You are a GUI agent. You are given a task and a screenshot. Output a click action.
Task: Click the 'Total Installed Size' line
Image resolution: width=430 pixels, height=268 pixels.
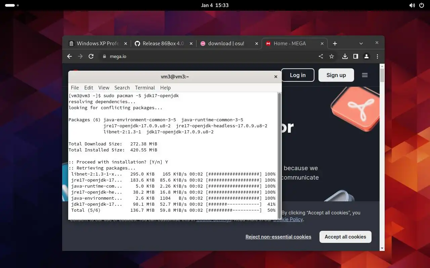(x=113, y=150)
